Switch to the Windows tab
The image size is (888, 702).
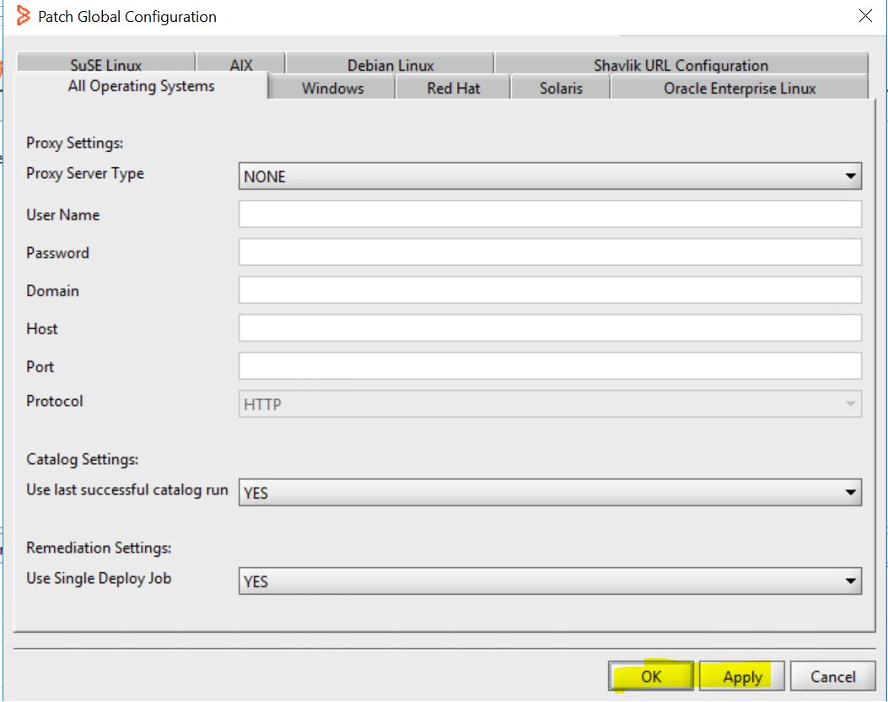(x=332, y=88)
